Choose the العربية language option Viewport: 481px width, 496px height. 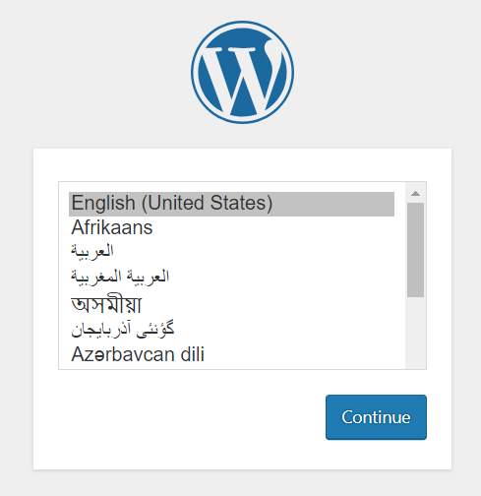231,252
